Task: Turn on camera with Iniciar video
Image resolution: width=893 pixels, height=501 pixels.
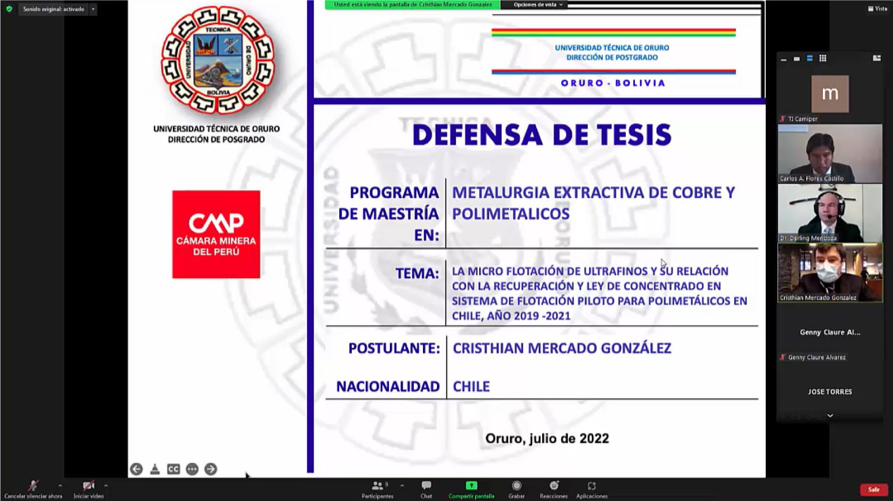Action: pos(89,489)
